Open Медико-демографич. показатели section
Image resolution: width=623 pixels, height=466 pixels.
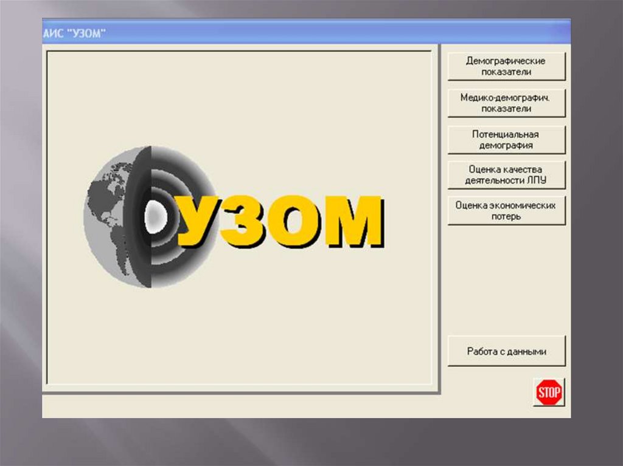click(x=506, y=103)
